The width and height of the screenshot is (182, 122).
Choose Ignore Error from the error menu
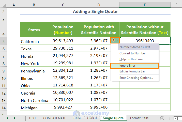tap(128, 66)
